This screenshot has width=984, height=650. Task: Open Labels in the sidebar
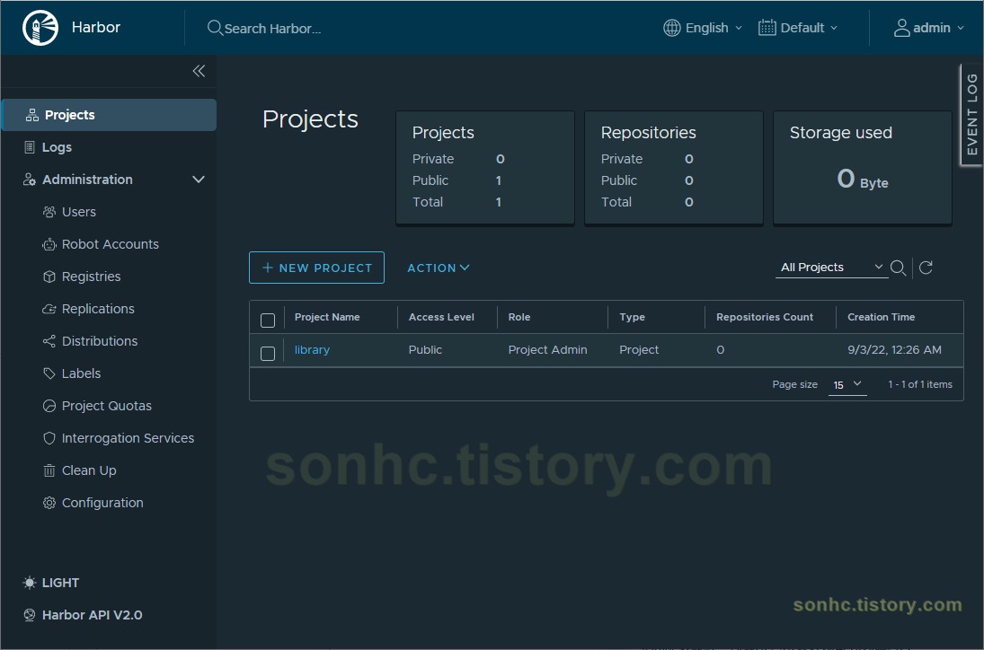pos(81,373)
